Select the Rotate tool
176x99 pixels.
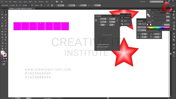[x=2, y=29]
